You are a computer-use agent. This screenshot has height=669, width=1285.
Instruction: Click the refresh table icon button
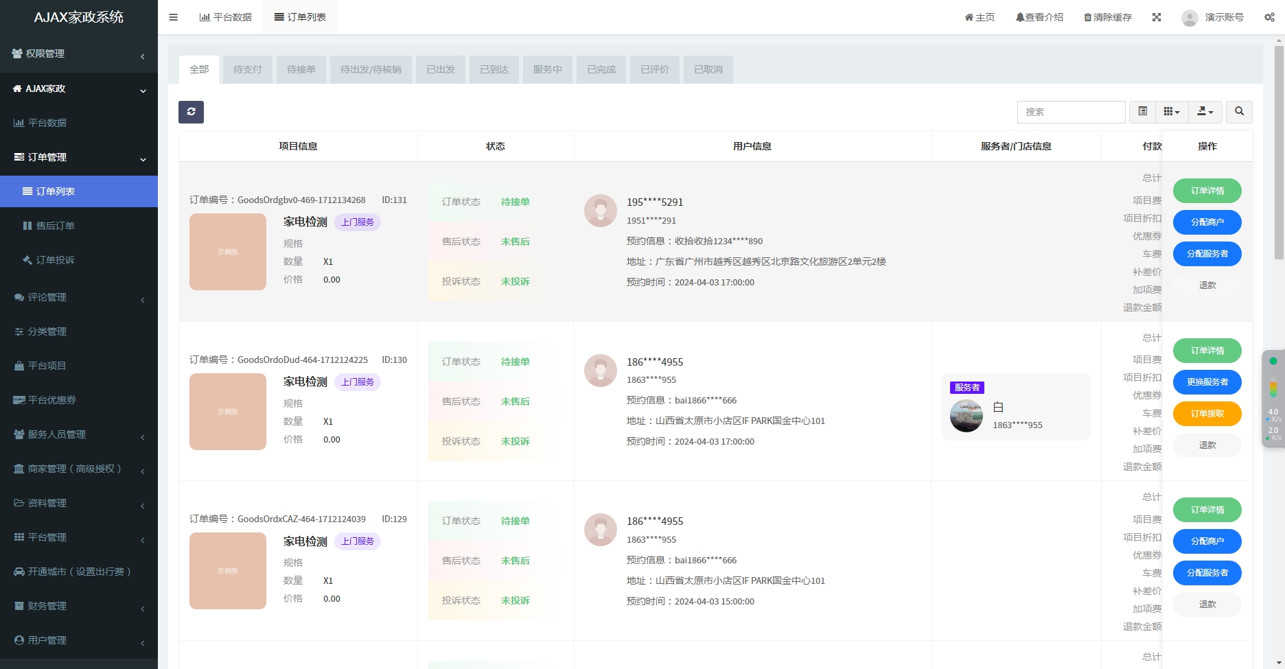(x=191, y=112)
